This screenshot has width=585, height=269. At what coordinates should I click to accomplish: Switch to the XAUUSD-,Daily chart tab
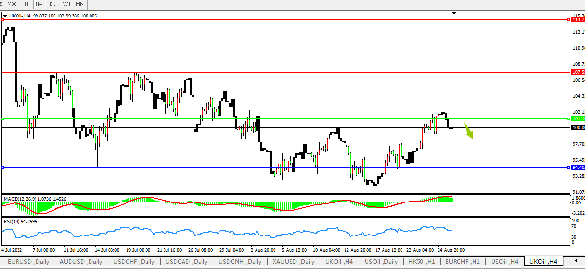[293, 262]
